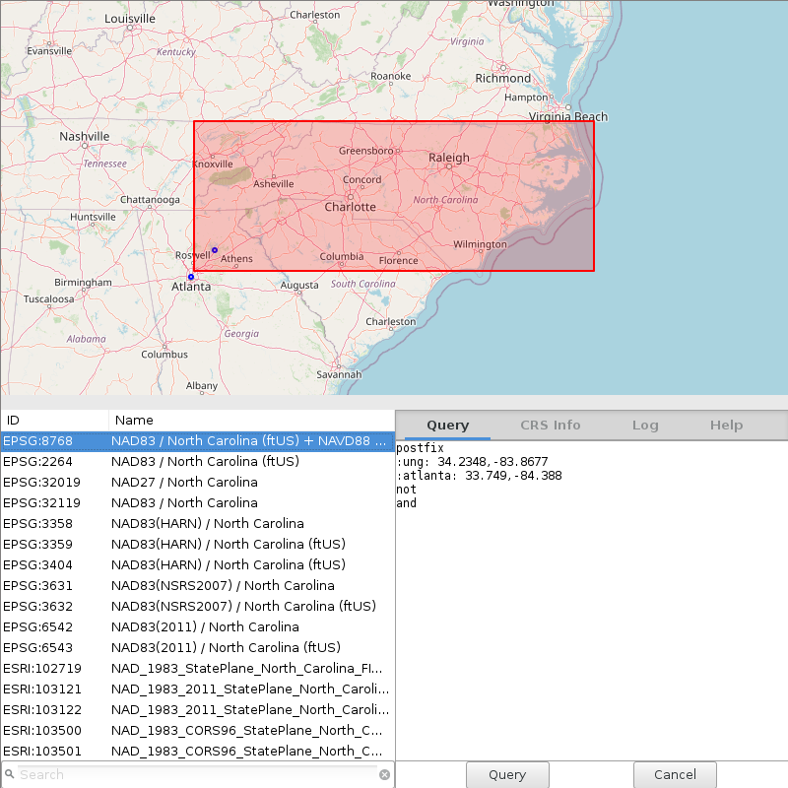Select EPSG:32019 NAD27 / North Carolina entry
788x788 pixels.
pyautogui.click(x=197, y=482)
